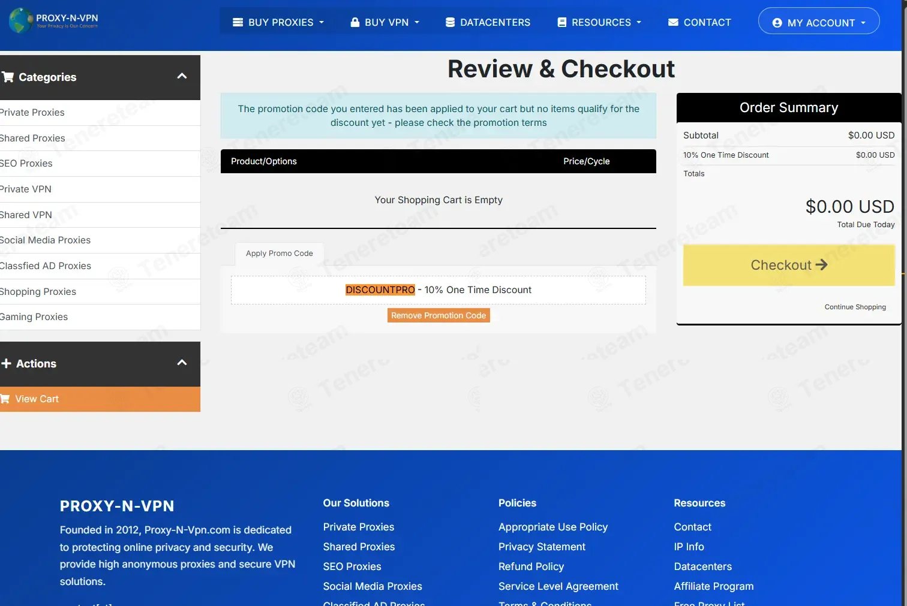Select Shopping Proxies category

coord(100,292)
